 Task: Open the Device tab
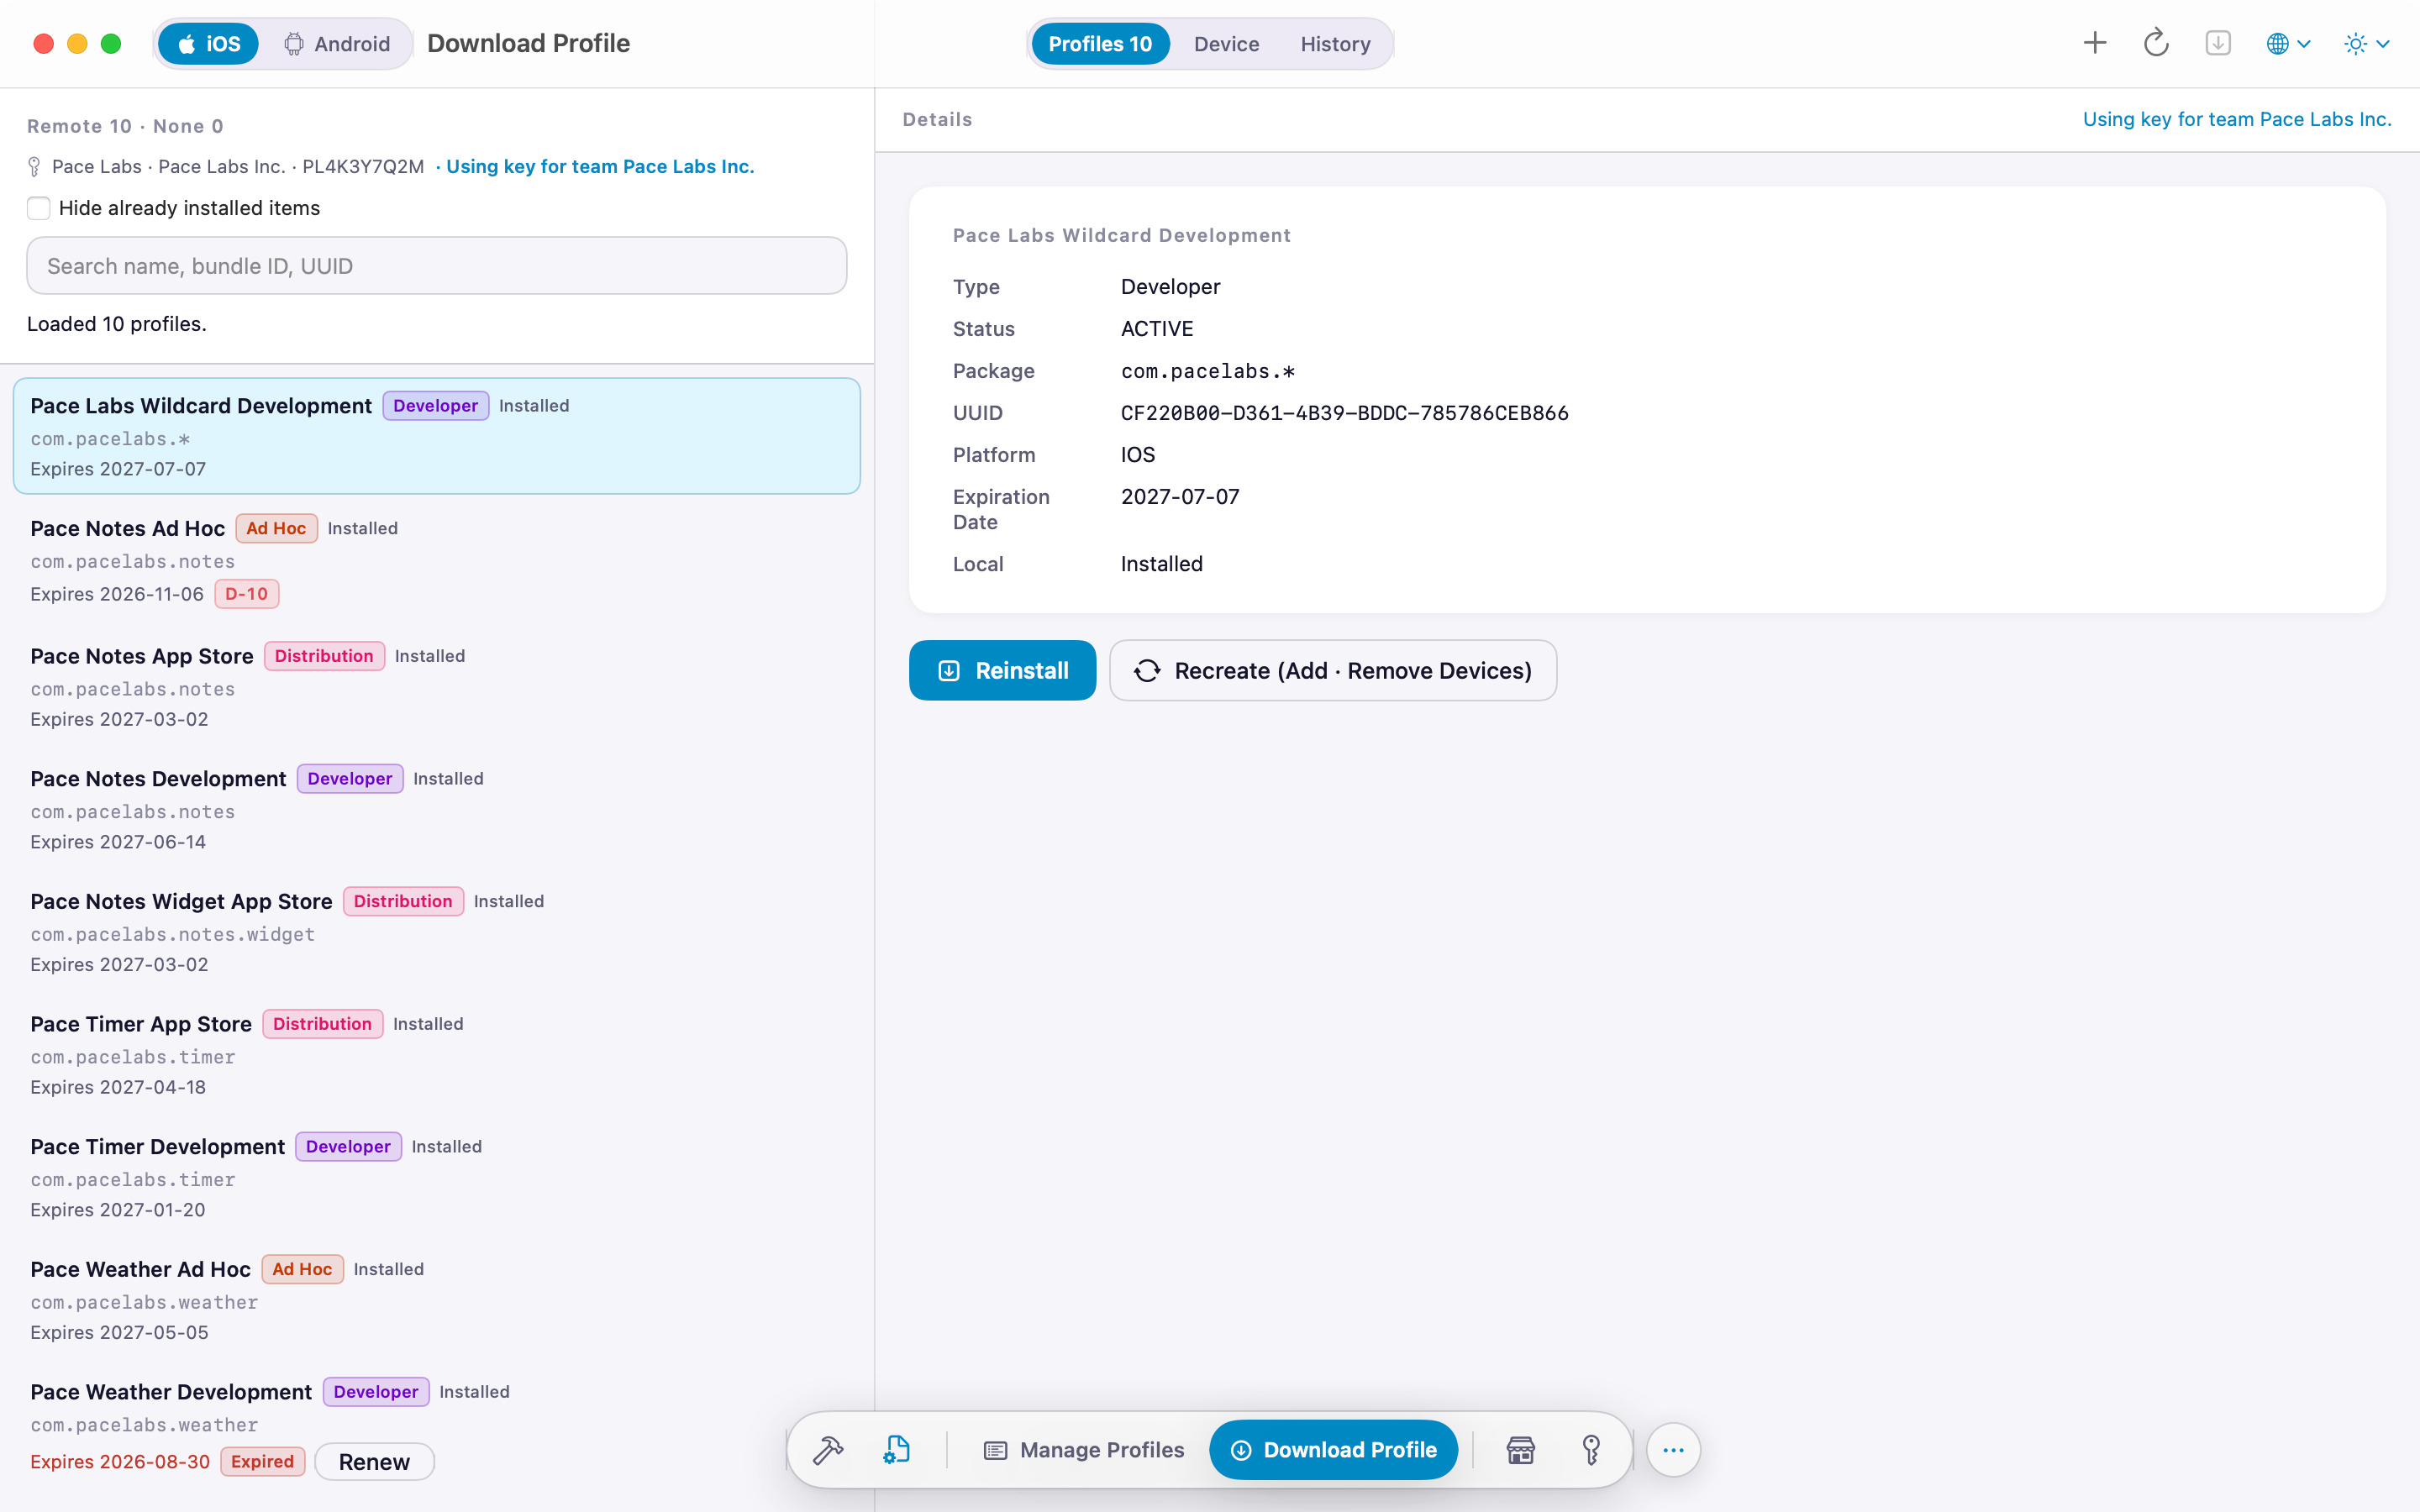point(1226,44)
